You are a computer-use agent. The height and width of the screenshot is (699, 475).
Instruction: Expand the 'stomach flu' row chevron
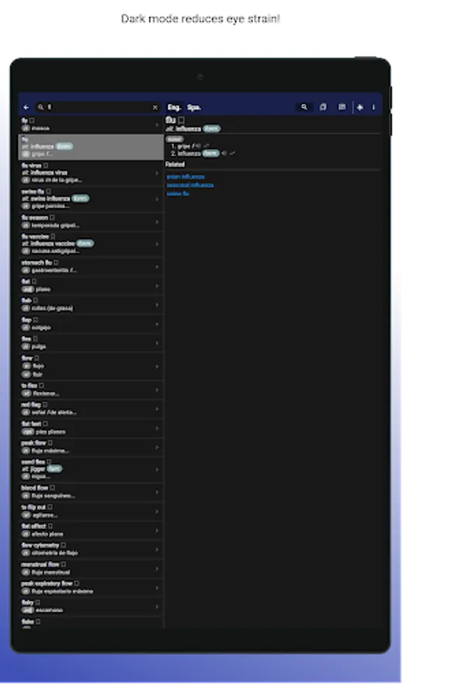[x=157, y=266]
